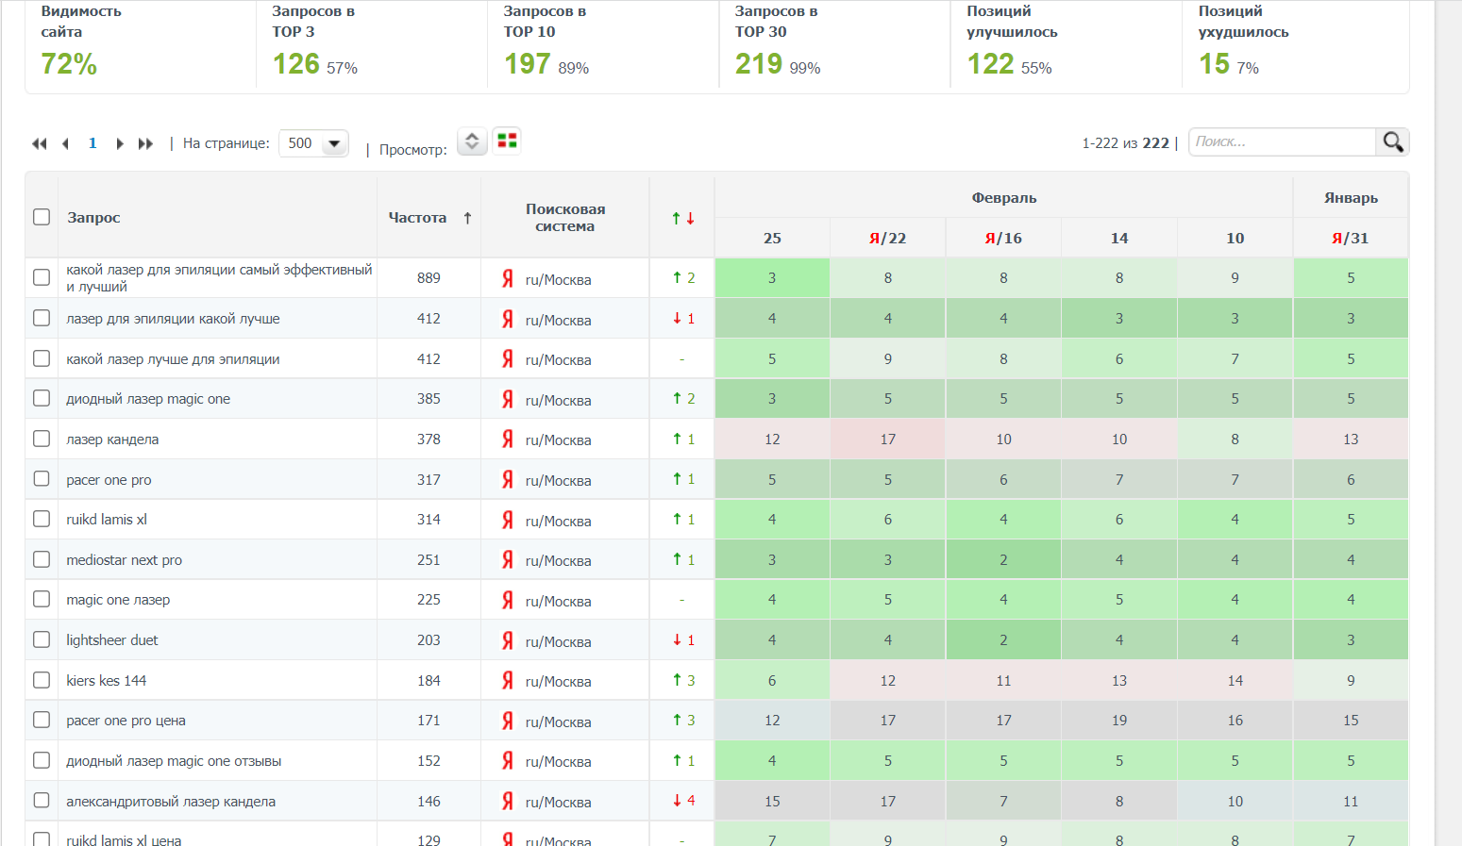The height and width of the screenshot is (846, 1462).
Task: Go to the next page of results
Action: pyautogui.click(x=120, y=143)
